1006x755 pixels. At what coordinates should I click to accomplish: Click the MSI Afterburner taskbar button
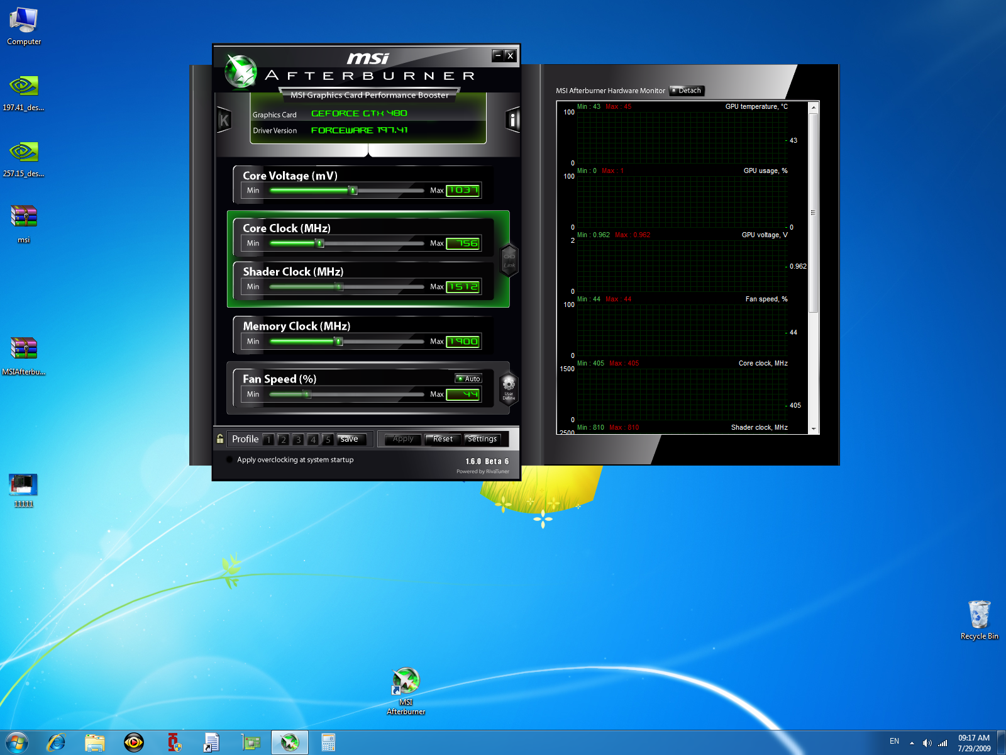(x=289, y=743)
